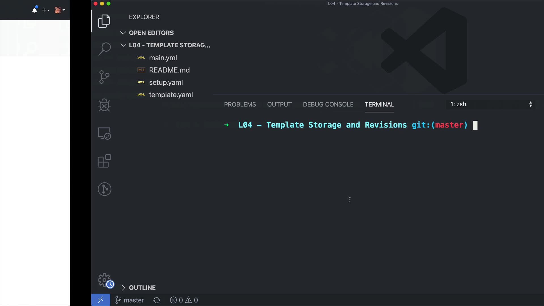The image size is (544, 306).
Task: Open the Git Graph circular icon
Action: [104, 189]
